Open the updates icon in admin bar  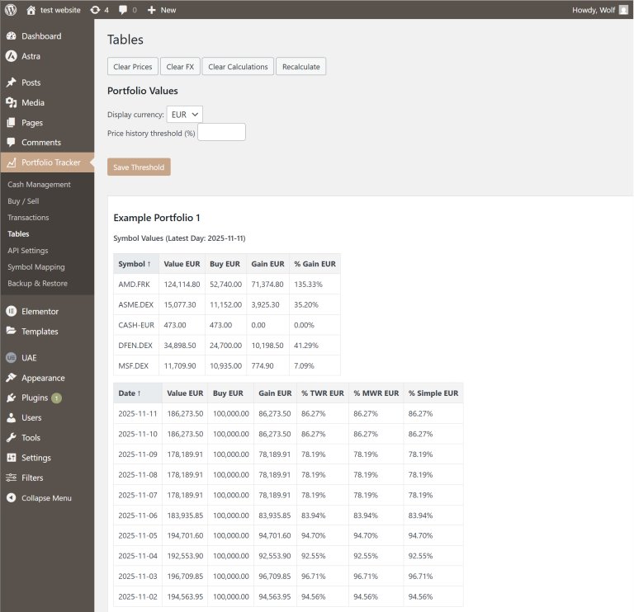(95, 10)
